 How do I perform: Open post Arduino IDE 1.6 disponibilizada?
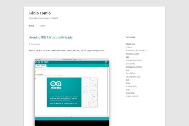51,37
